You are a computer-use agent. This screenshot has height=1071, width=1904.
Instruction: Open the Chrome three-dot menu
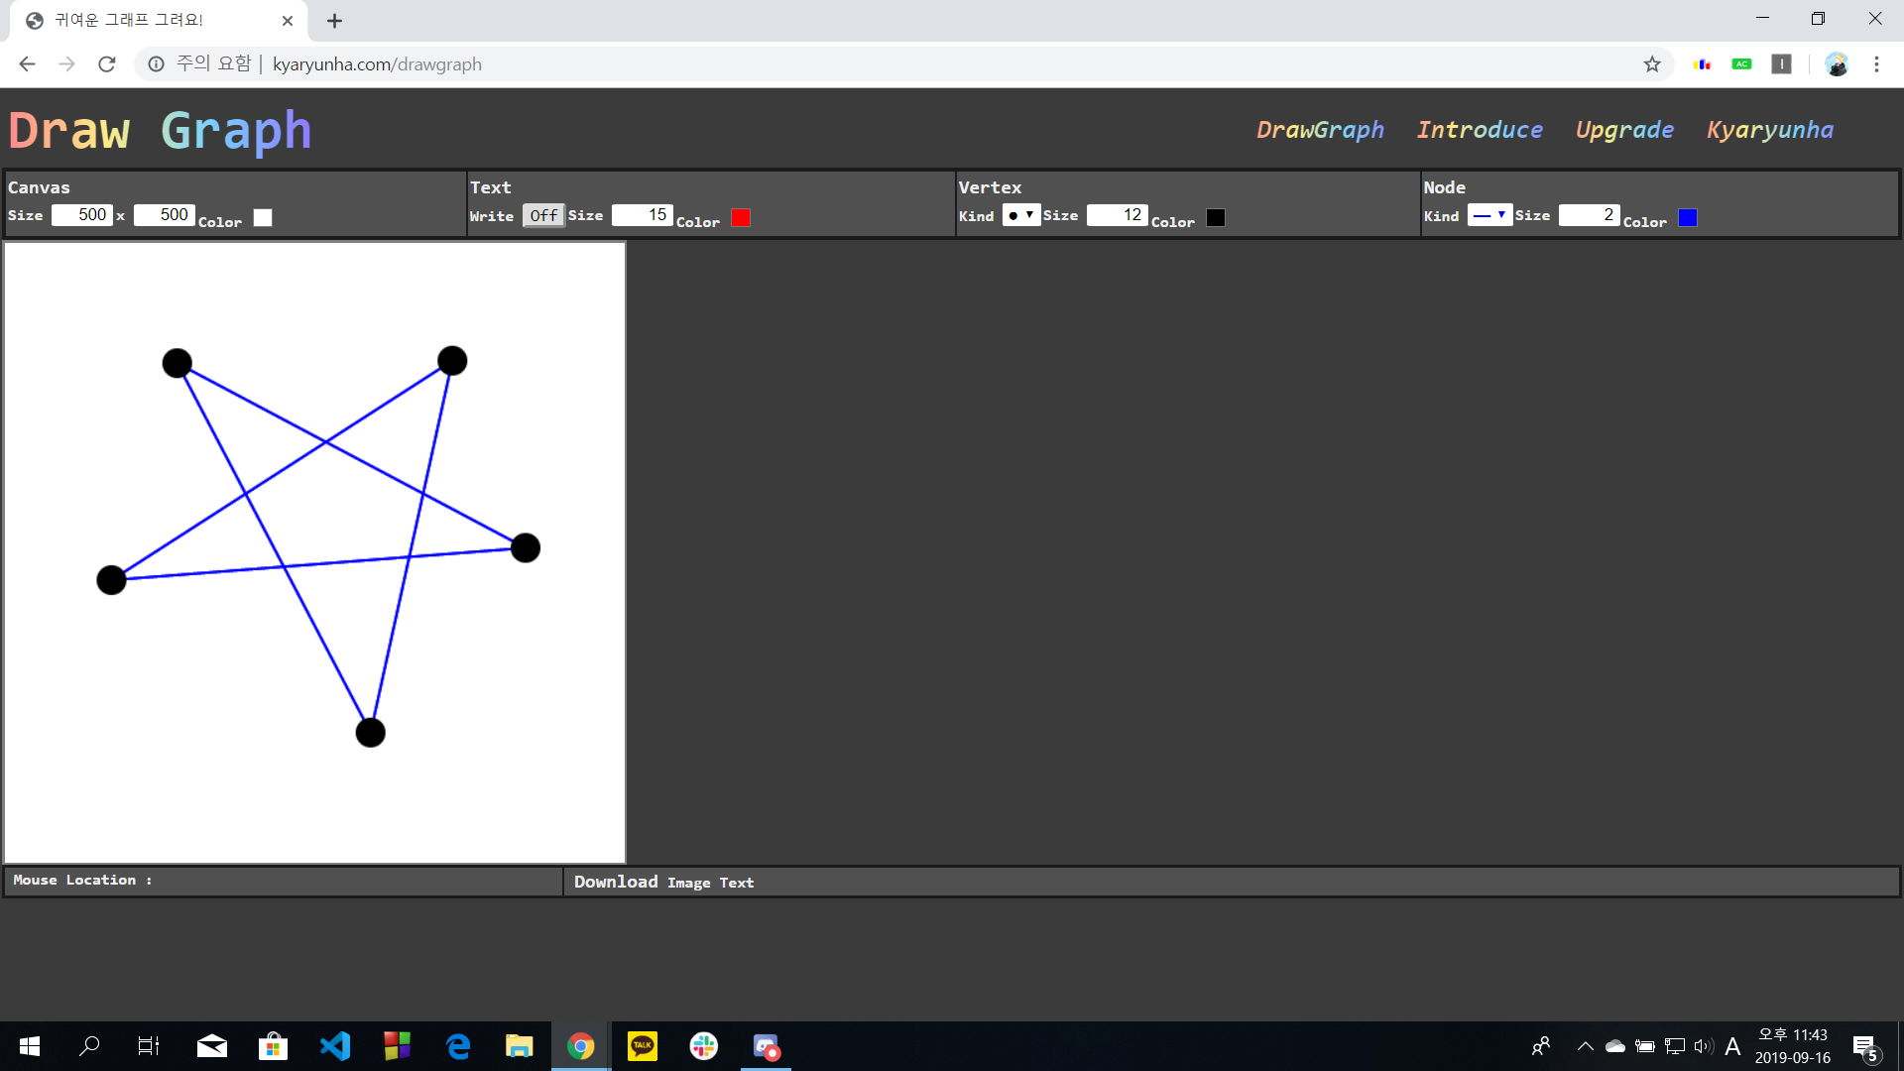(1876, 64)
